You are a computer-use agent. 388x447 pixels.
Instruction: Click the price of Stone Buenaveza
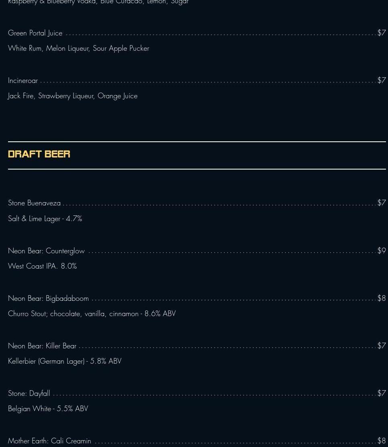point(381,203)
